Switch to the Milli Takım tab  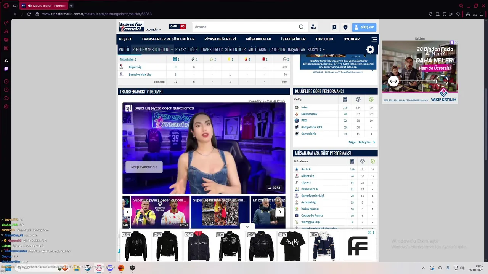[257, 49]
